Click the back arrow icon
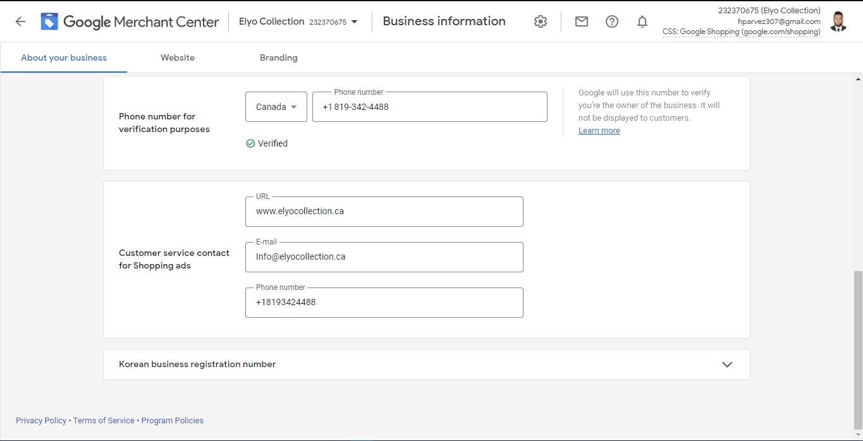The image size is (863, 441). [x=20, y=21]
